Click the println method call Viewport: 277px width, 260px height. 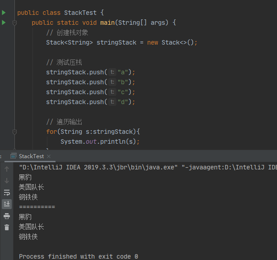coord(112,141)
